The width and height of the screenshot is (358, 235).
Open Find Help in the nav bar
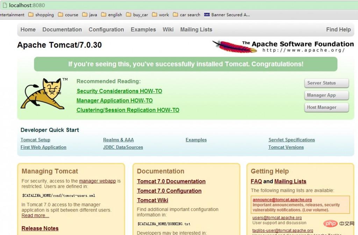[x=338, y=29]
